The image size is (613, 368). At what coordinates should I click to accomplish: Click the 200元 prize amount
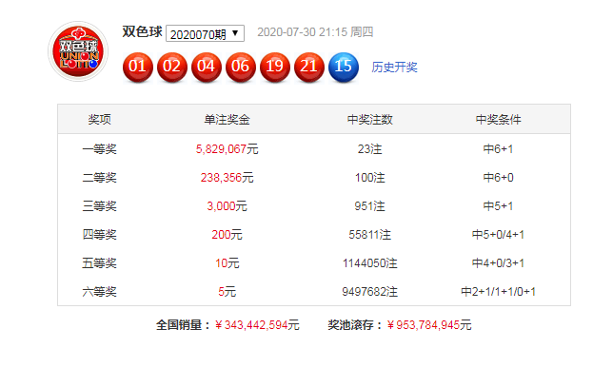pos(227,234)
